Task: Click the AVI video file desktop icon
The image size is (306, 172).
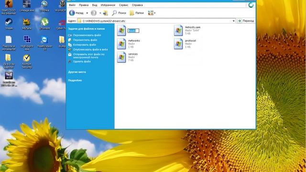Action: 9,79
